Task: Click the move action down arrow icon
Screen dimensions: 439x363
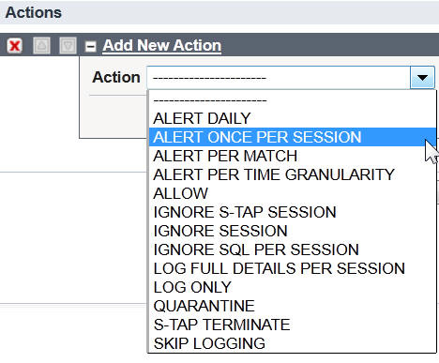Action: [x=68, y=46]
